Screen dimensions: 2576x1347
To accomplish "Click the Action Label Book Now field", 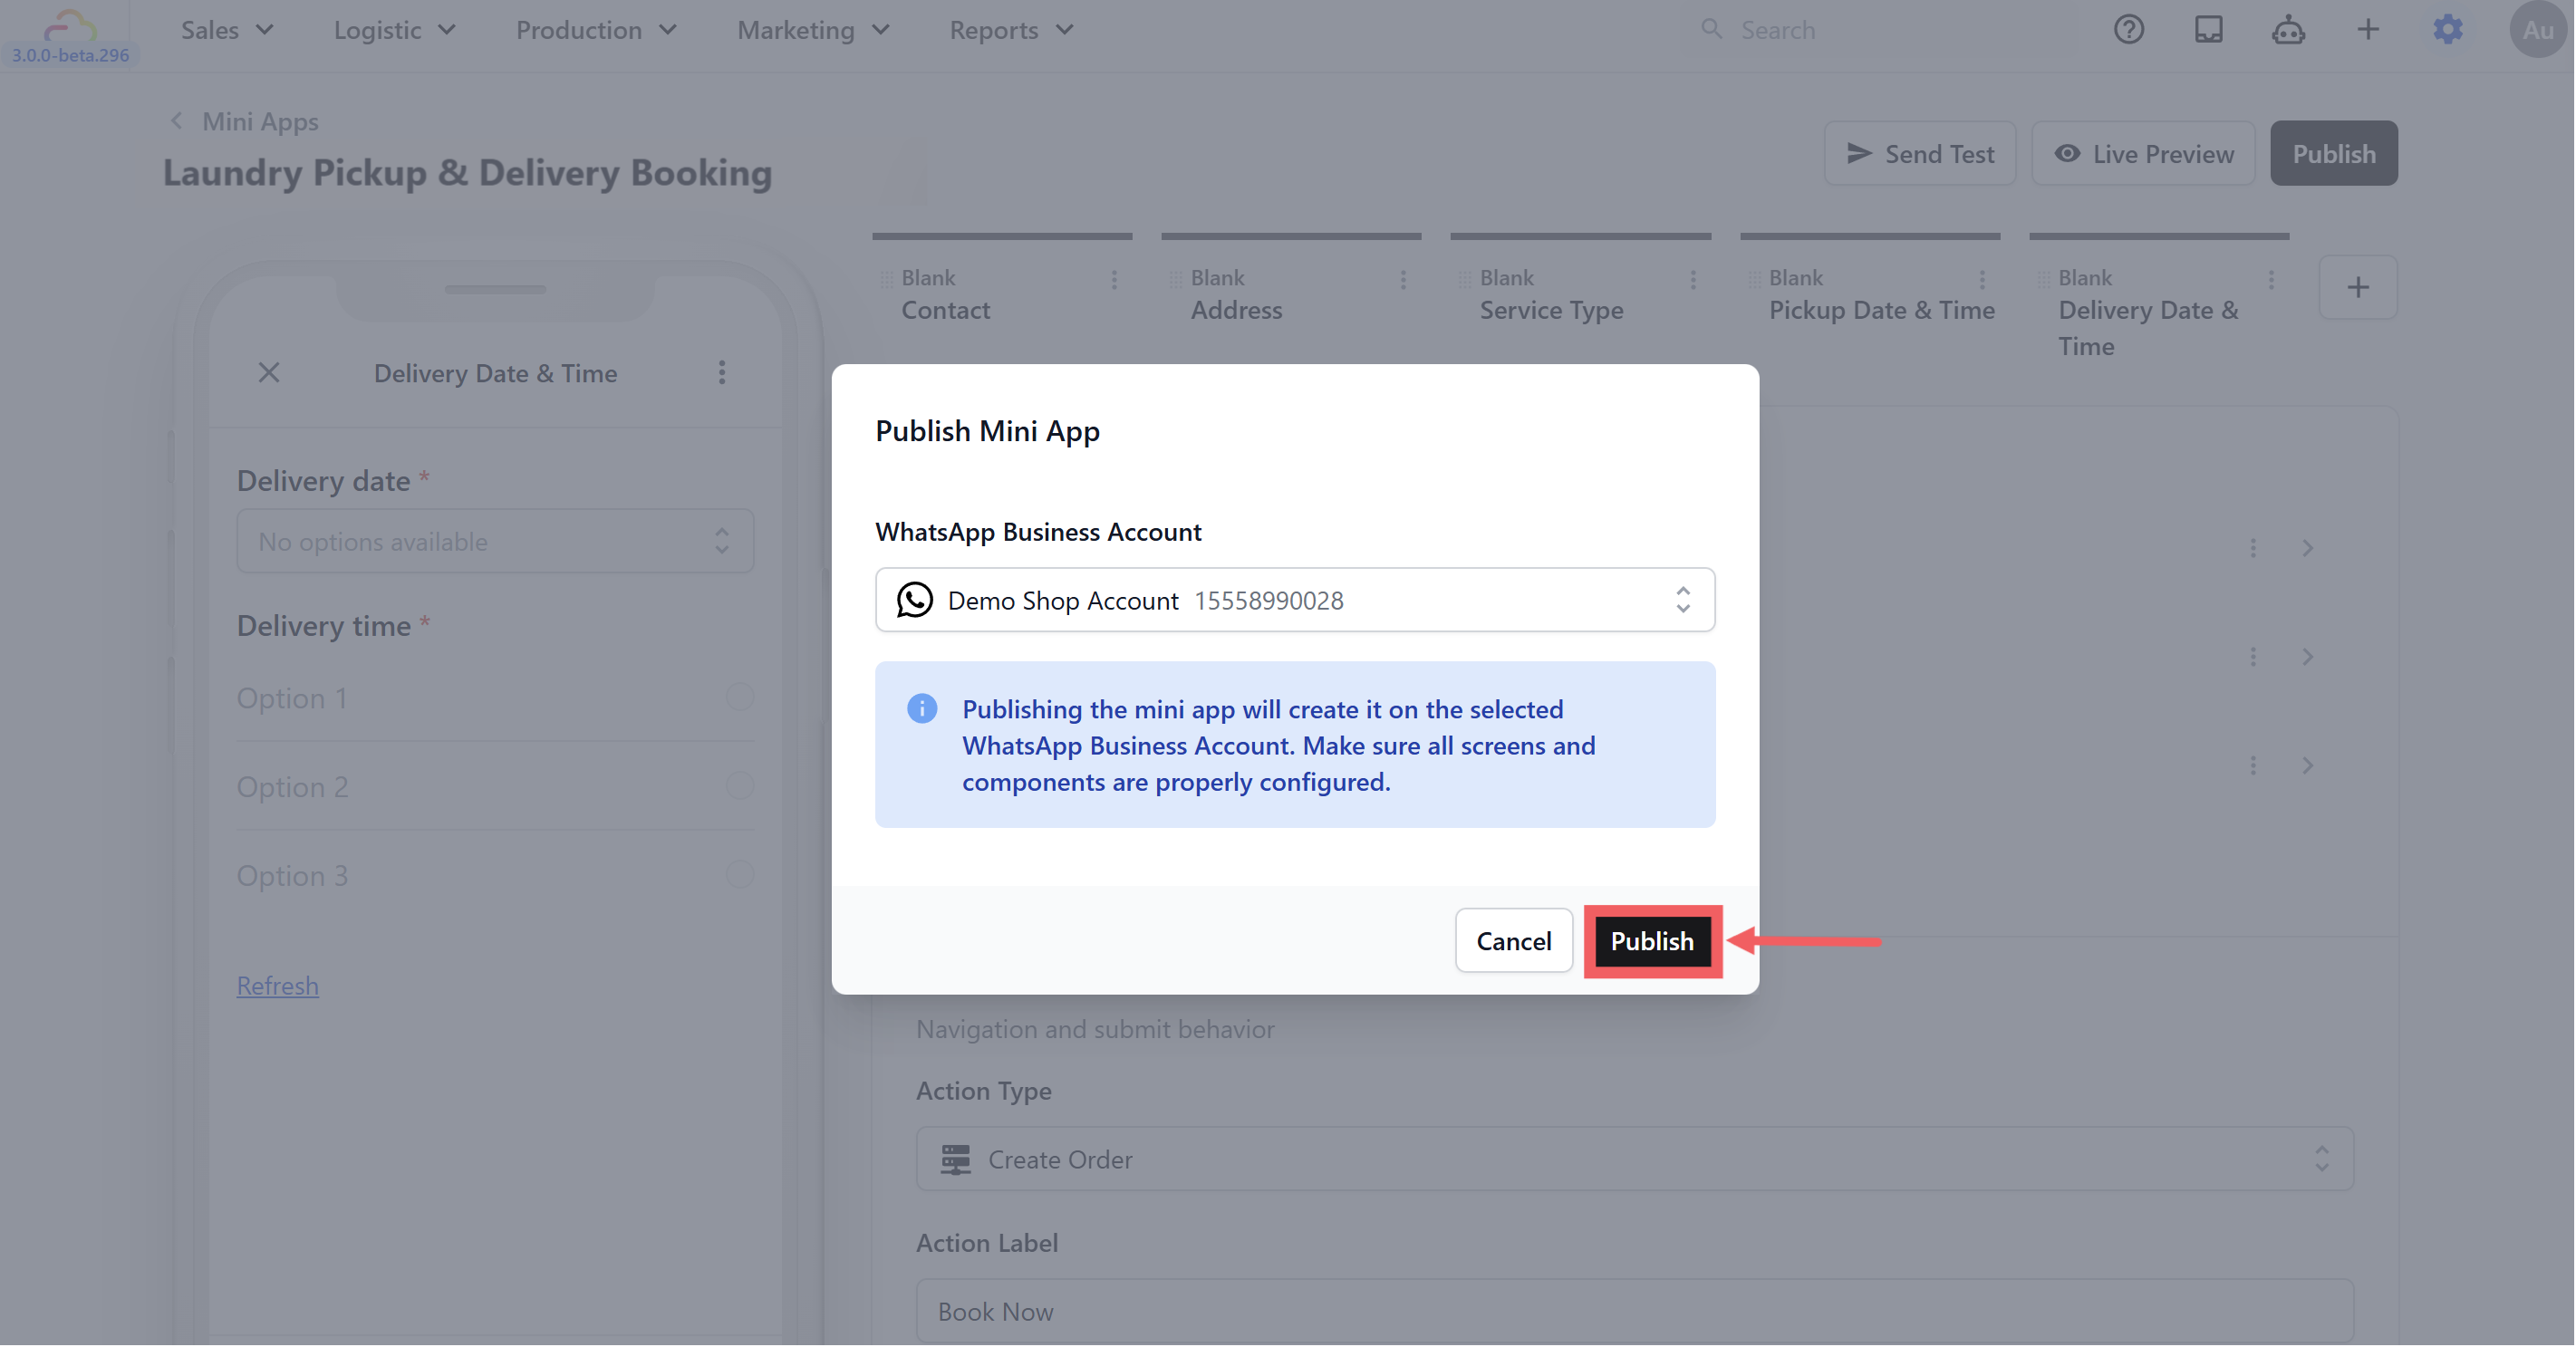I will click(1634, 1311).
